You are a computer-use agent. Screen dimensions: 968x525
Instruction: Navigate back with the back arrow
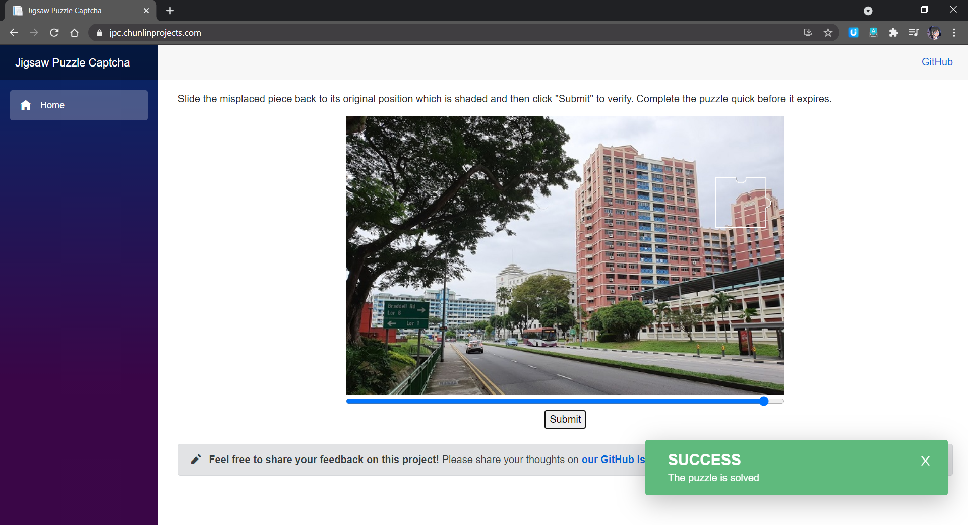[x=13, y=32]
